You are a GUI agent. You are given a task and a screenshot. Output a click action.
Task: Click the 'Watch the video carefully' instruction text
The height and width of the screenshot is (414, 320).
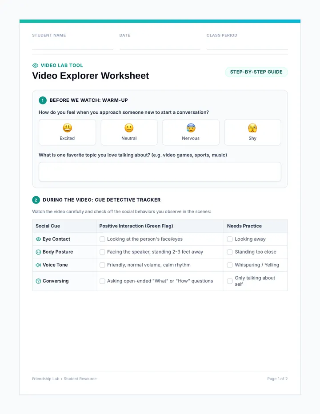tap(121, 212)
